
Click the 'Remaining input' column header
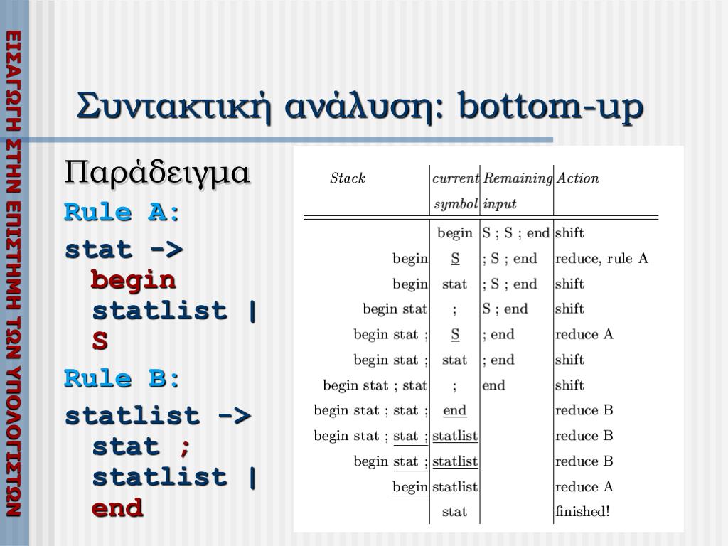tap(518, 191)
